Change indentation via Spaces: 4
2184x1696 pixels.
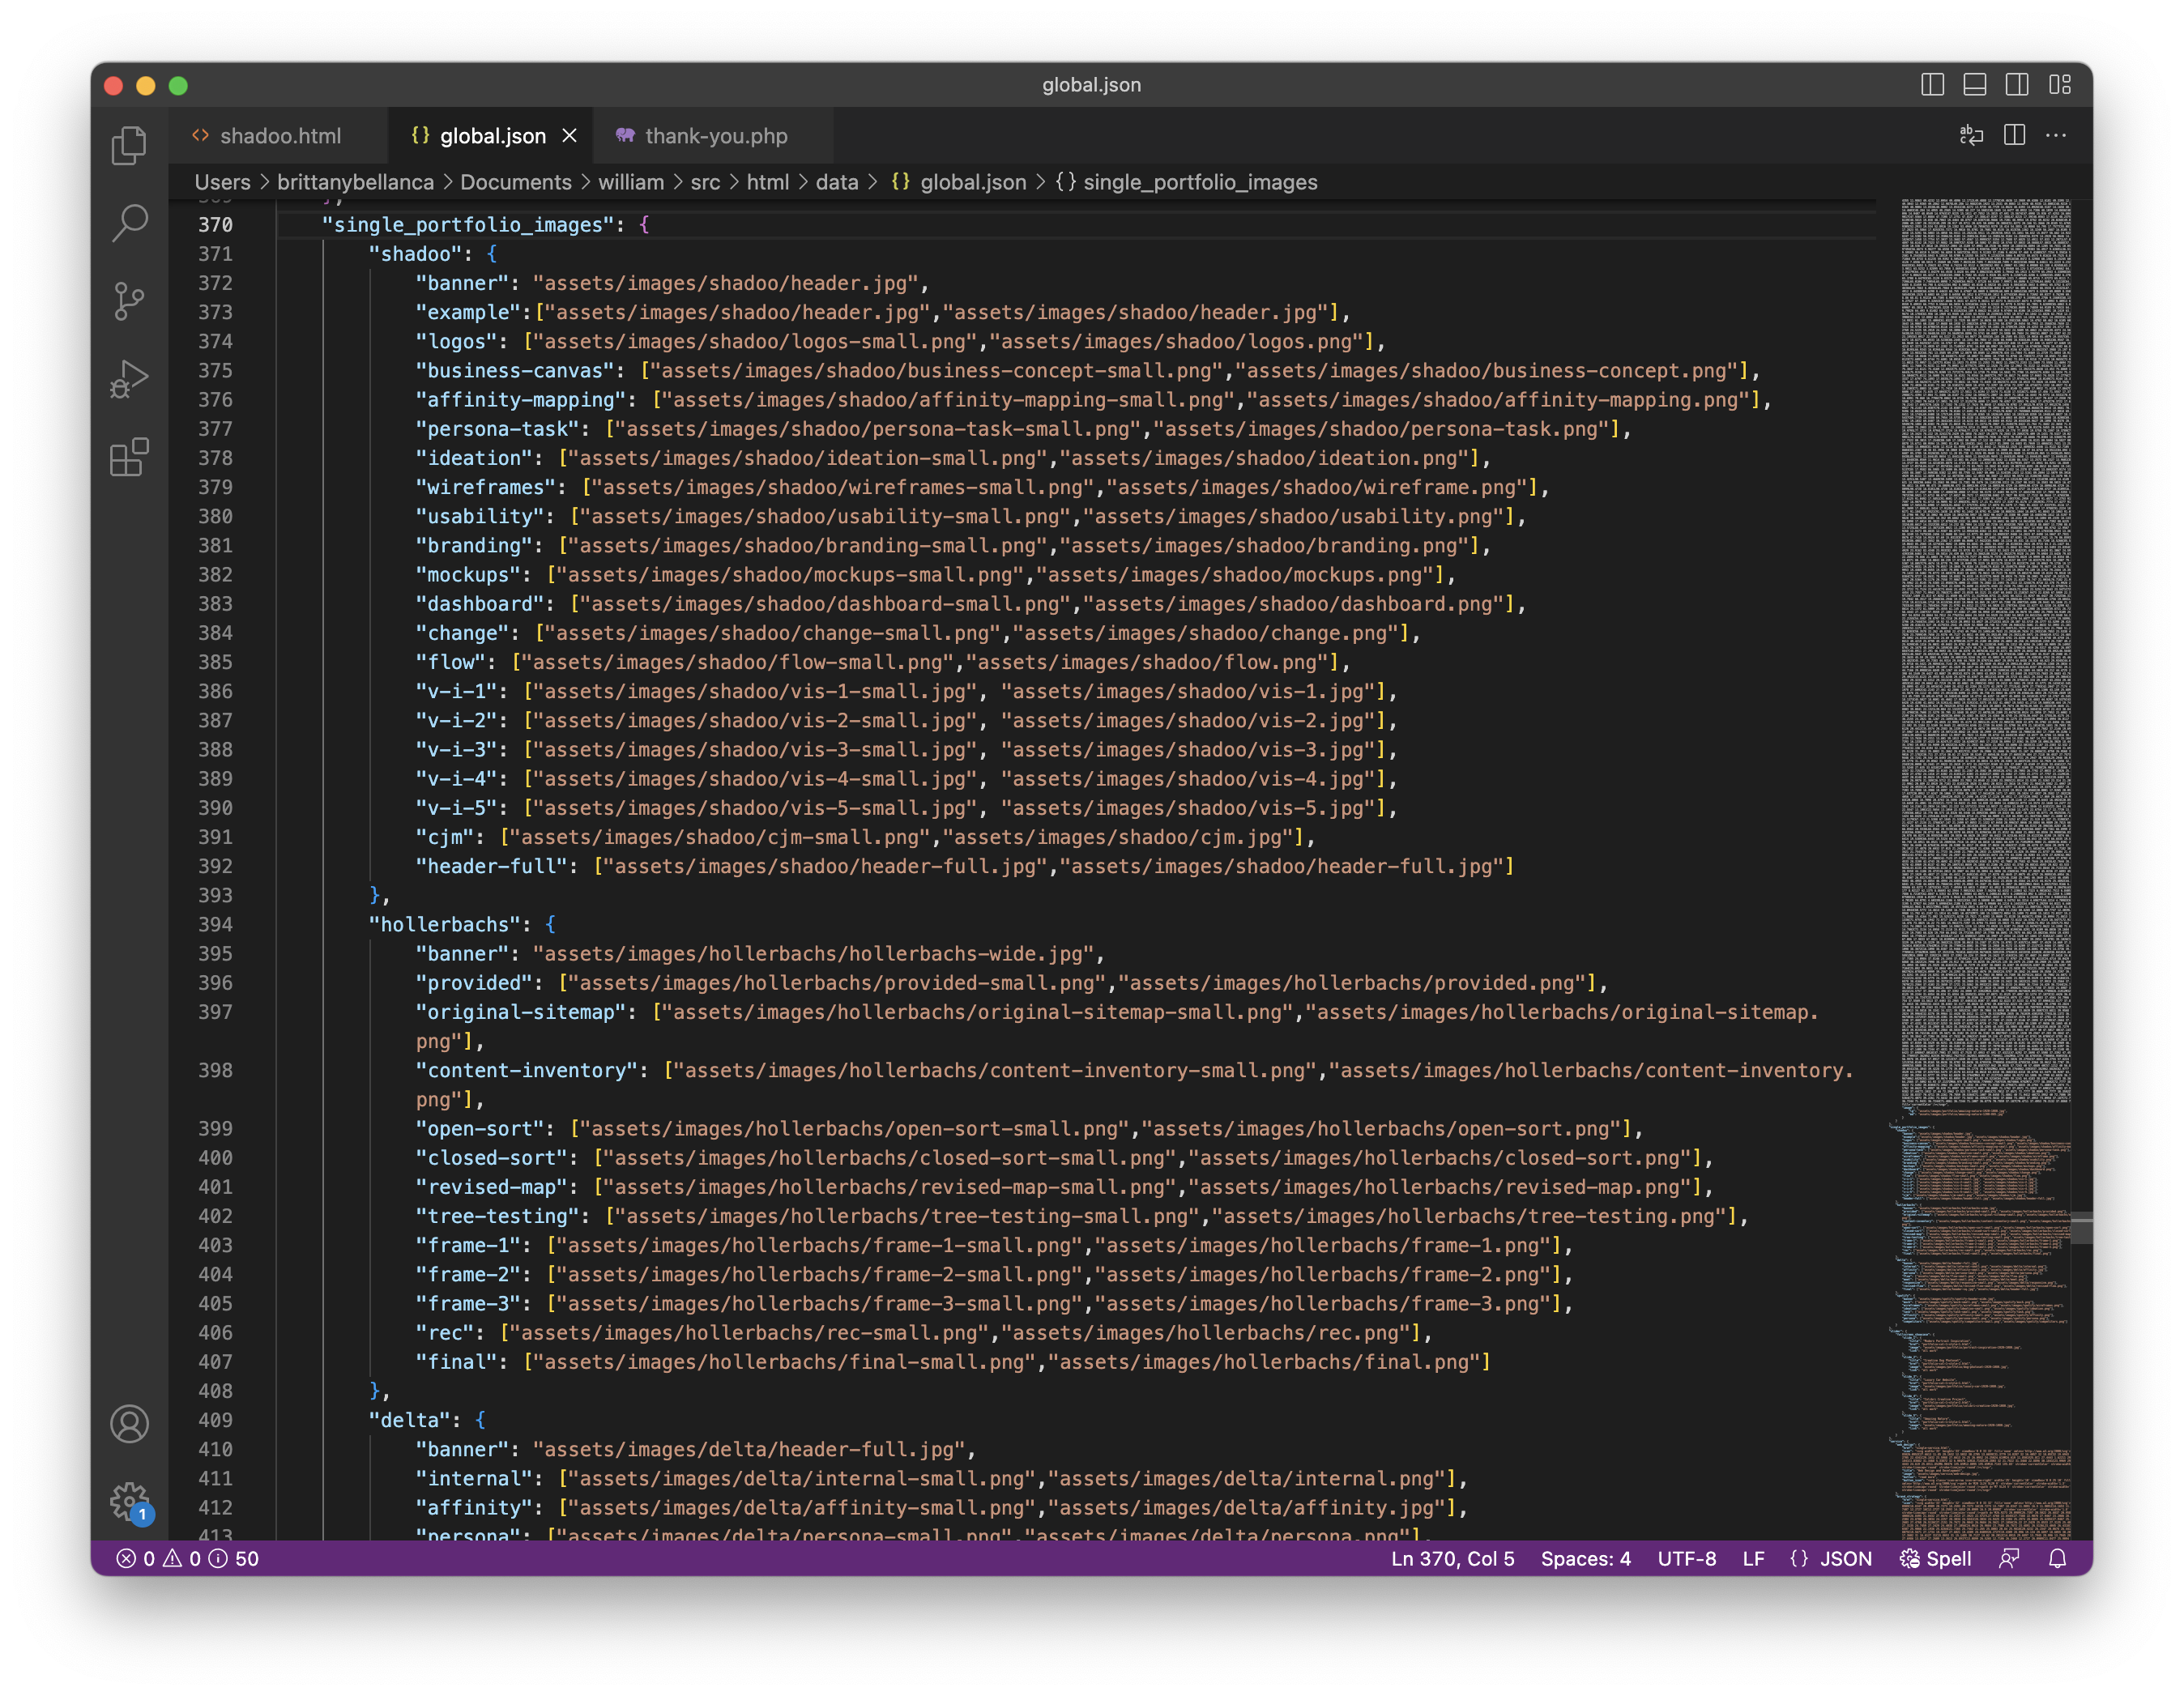tap(1585, 1558)
